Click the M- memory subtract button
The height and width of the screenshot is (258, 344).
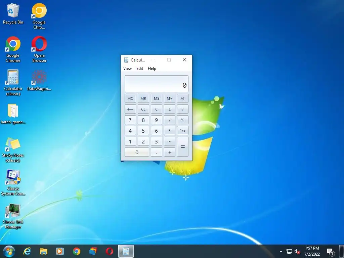coord(183,98)
